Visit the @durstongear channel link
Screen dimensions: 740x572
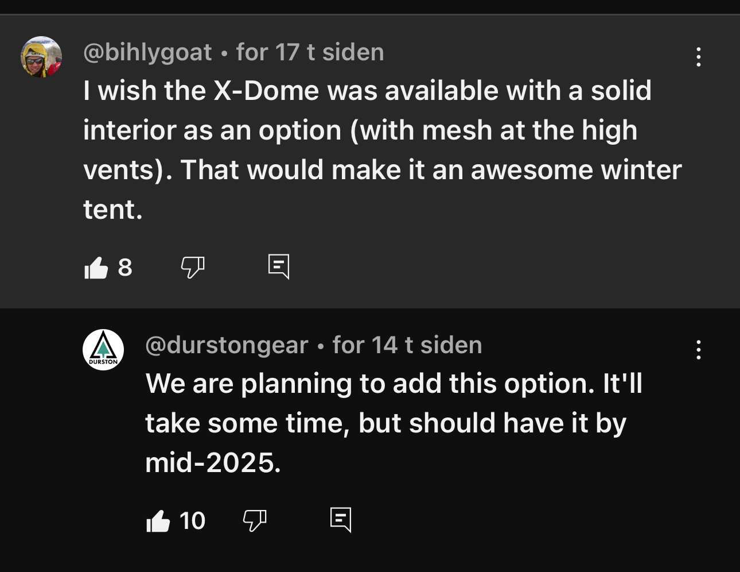pyautogui.click(x=227, y=345)
